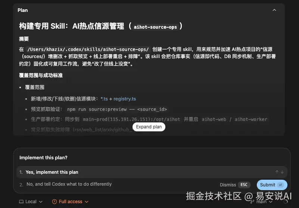The width and height of the screenshot is (299, 208).
Task: Click the enter-key icon inside Submit
Action: [x=280, y=185]
